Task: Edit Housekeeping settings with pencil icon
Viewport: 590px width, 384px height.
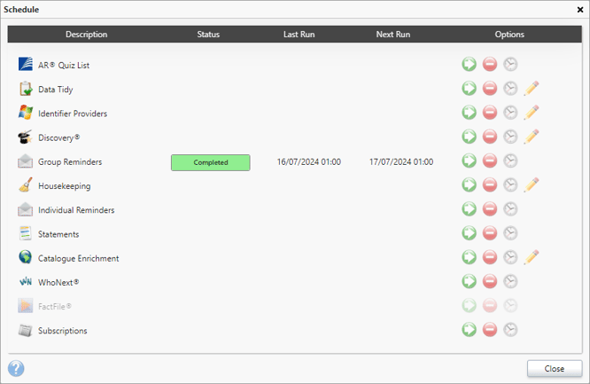Action: click(532, 185)
